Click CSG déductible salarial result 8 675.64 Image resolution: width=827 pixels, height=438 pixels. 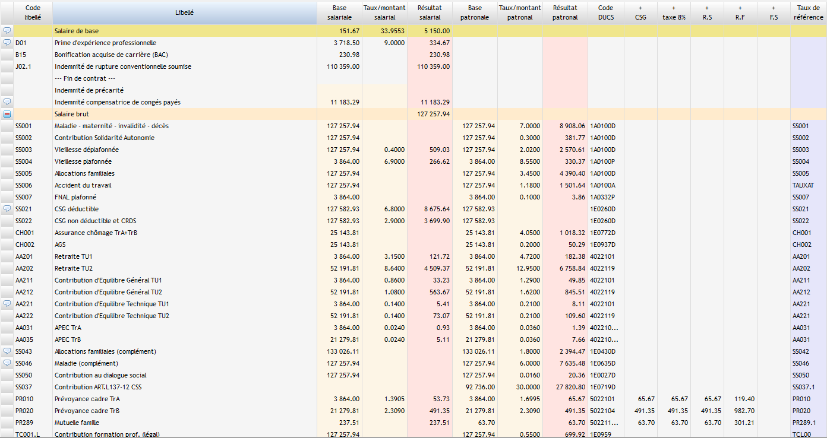click(x=437, y=209)
